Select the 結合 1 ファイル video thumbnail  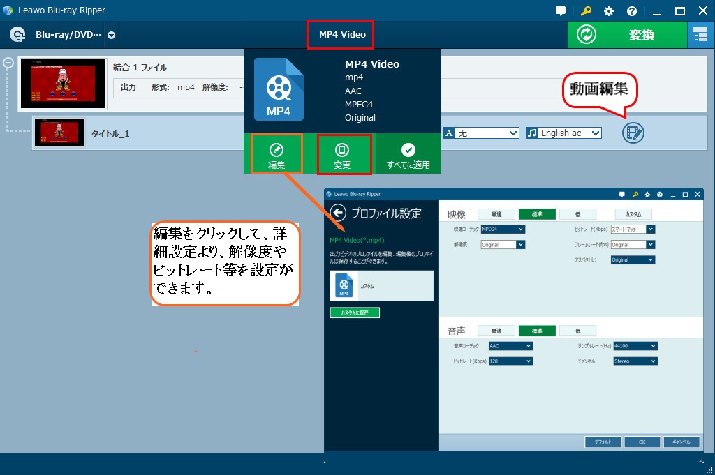point(64,84)
